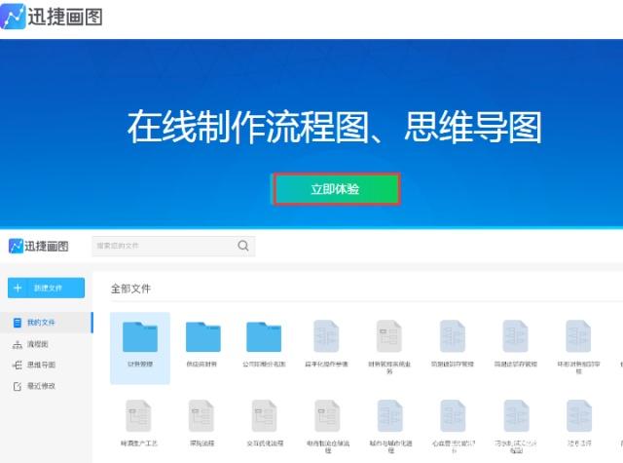
Task: Click the 迅捷画图 logo on the top banner
Action: point(52,17)
